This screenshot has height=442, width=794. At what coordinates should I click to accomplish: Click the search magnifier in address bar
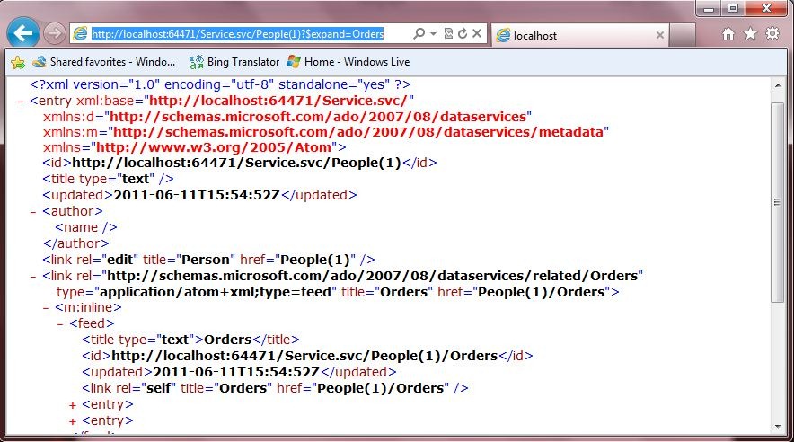[x=419, y=34]
